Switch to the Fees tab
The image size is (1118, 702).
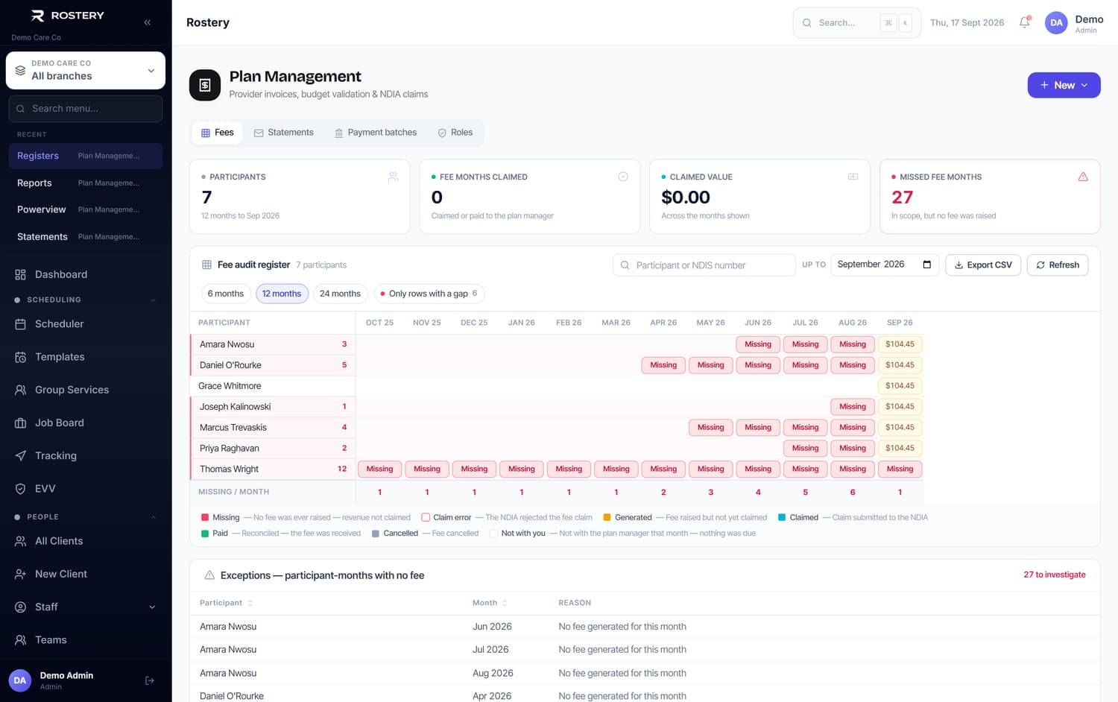[x=217, y=133]
